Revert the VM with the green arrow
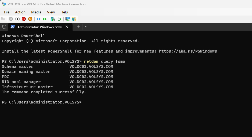Viewport: 252px width, 137px height. (59, 19)
